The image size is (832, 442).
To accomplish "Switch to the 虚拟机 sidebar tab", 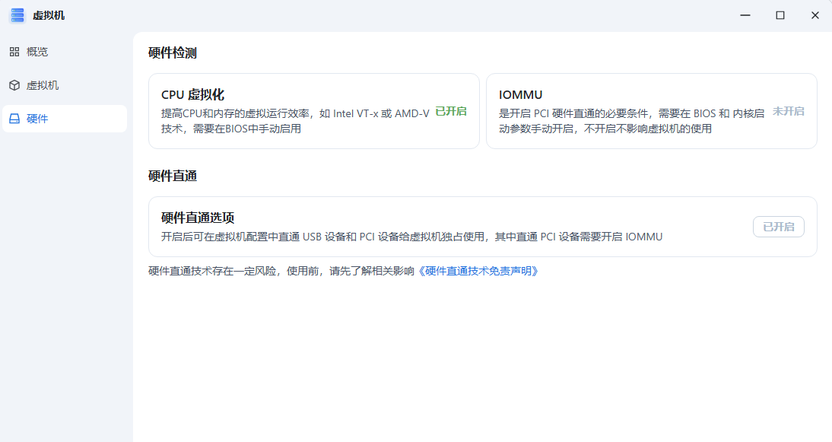I will click(64, 85).
